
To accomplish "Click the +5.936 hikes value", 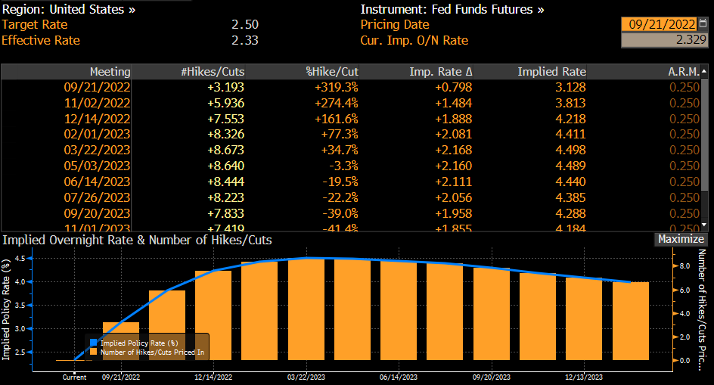I will click(226, 103).
